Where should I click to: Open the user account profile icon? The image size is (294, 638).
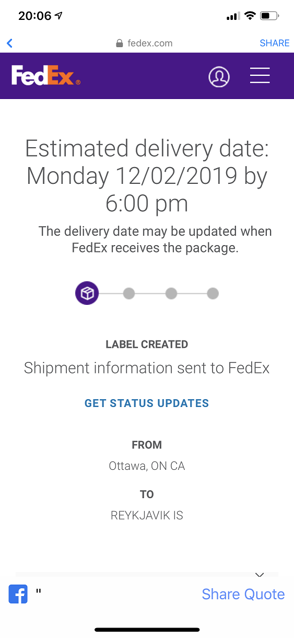(x=219, y=76)
